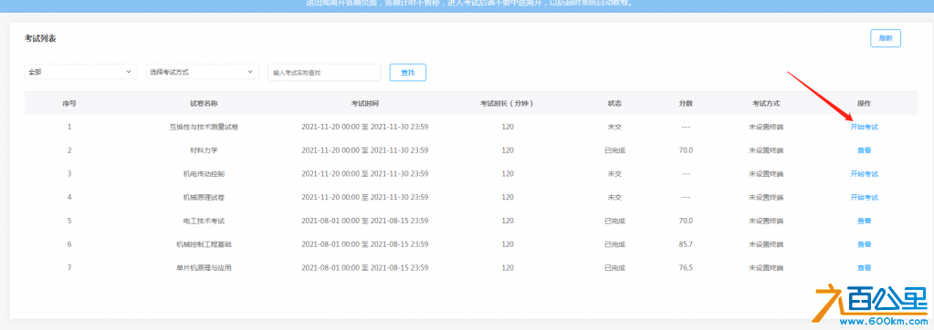Click the score 70.0 in 电工技术考试 row
This screenshot has height=330, width=934.
686,222
